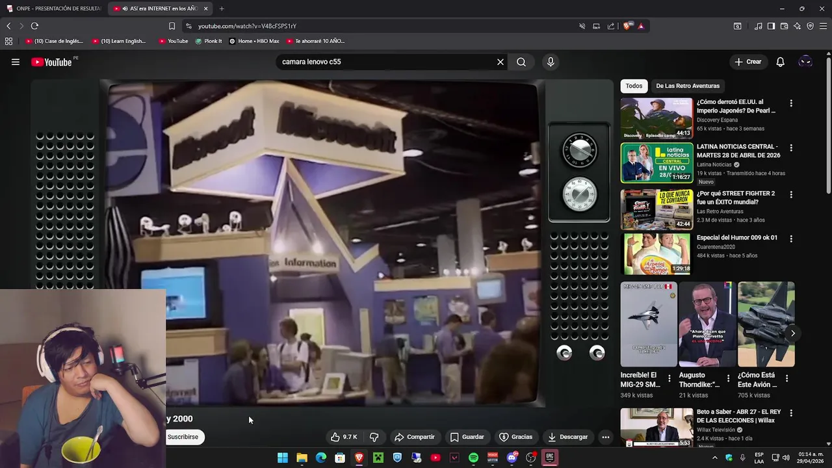
Task: Click the Compartir button
Action: pos(415,437)
